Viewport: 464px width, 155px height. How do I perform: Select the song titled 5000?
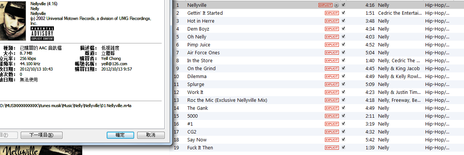[x=193, y=116]
